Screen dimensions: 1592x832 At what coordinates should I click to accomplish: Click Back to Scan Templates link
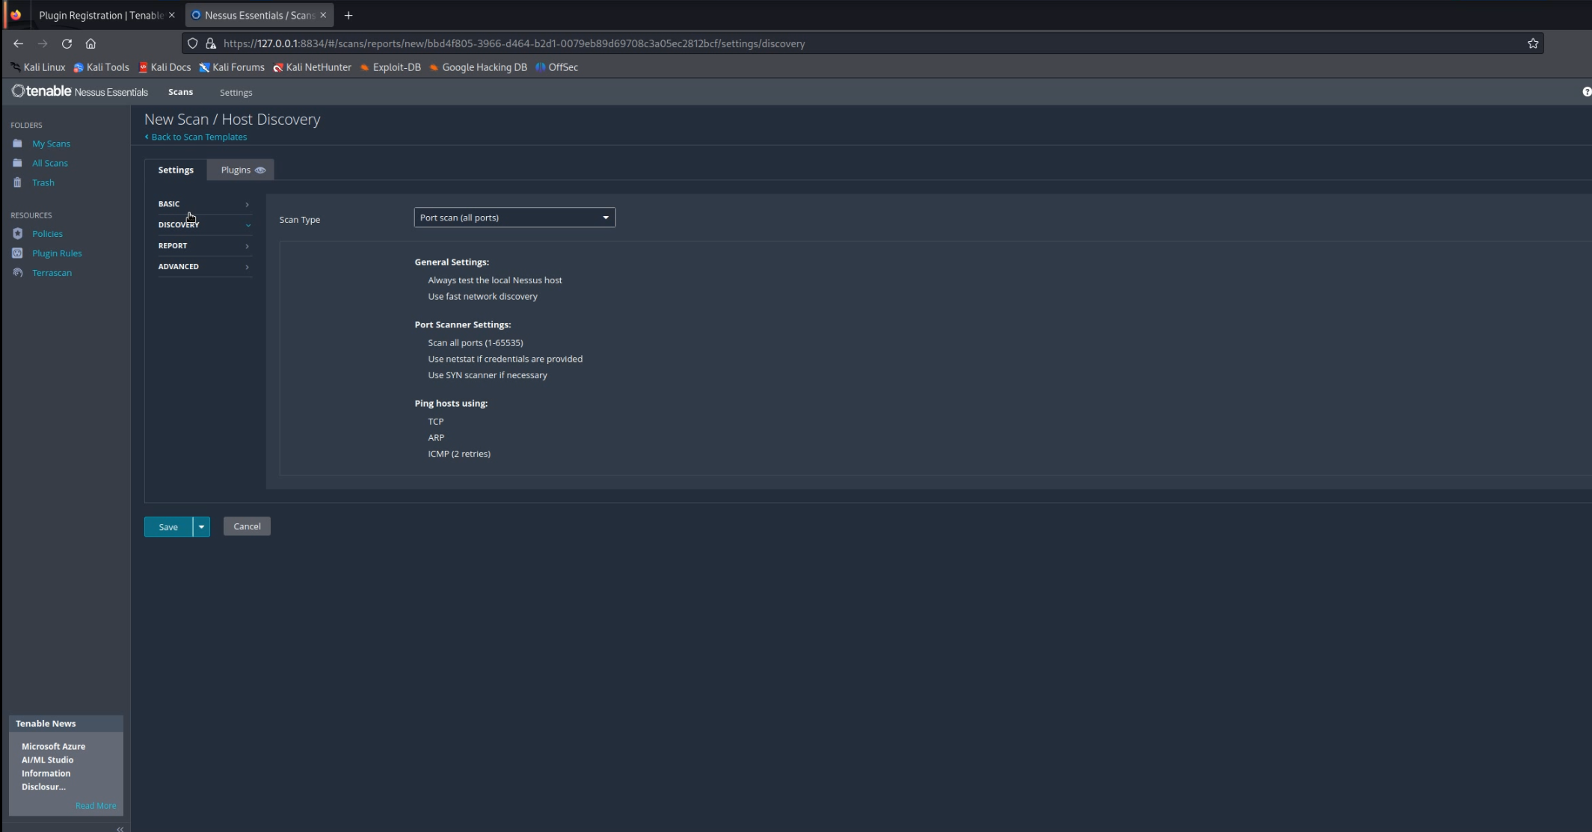pos(198,137)
